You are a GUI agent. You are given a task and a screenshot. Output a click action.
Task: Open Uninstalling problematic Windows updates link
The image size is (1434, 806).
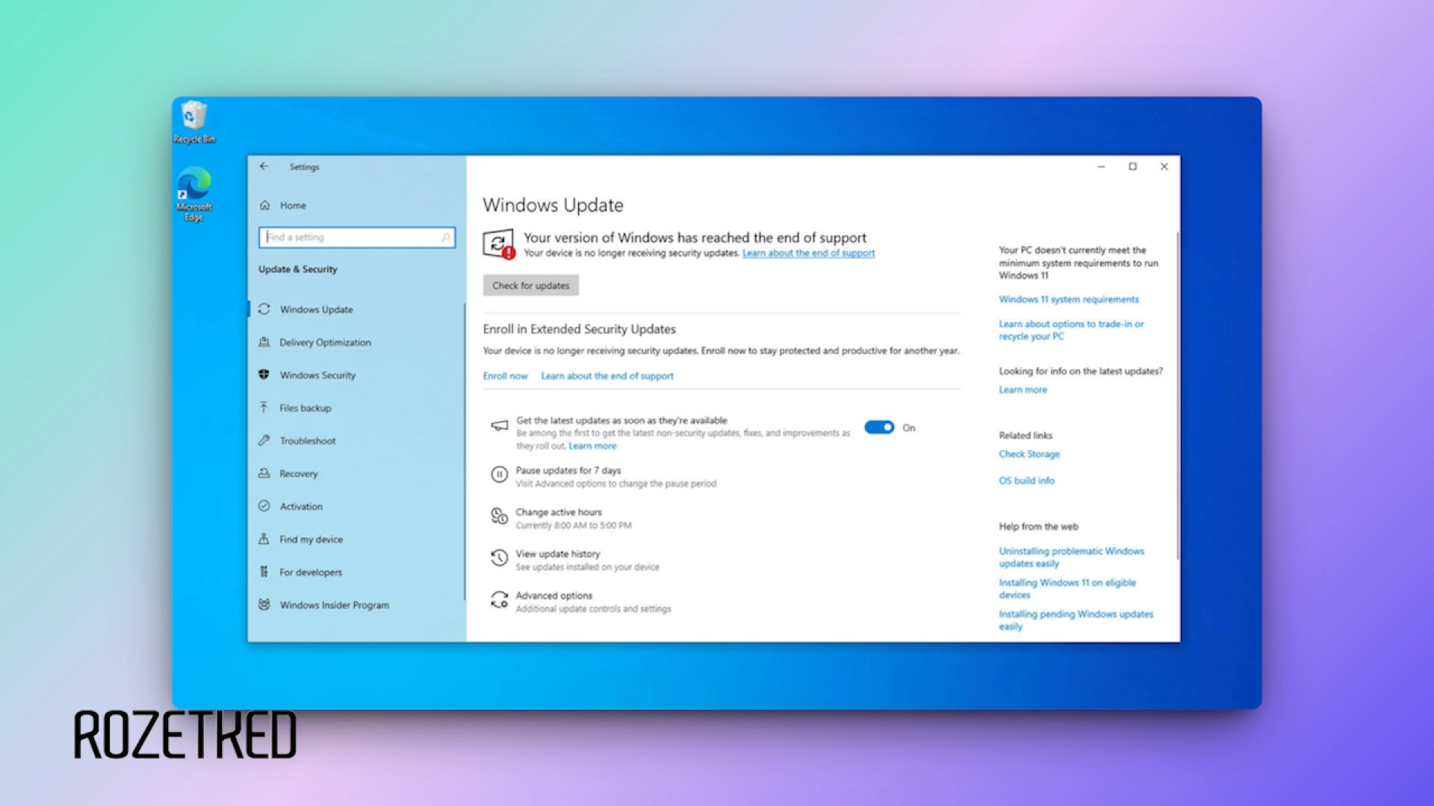tap(1072, 557)
